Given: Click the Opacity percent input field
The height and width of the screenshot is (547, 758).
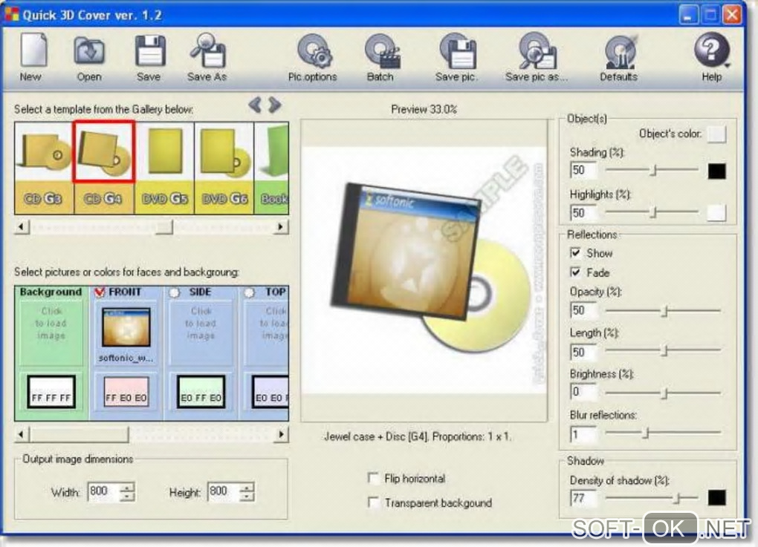Looking at the screenshot, I should point(583,310).
